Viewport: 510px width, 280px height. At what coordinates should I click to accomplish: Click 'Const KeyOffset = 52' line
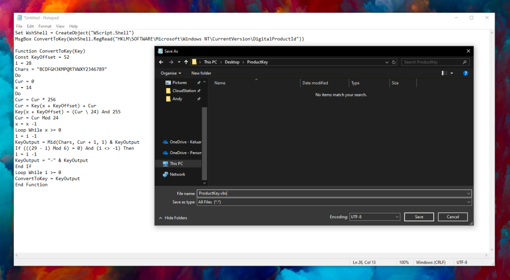click(x=42, y=57)
